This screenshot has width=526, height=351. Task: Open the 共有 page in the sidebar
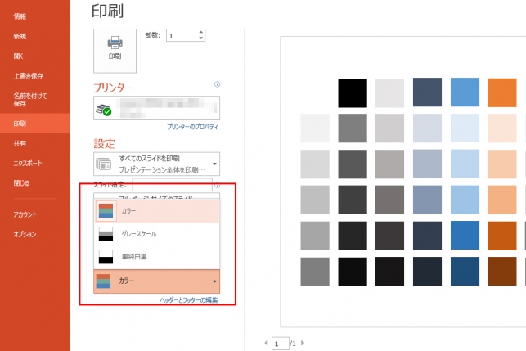(20, 143)
